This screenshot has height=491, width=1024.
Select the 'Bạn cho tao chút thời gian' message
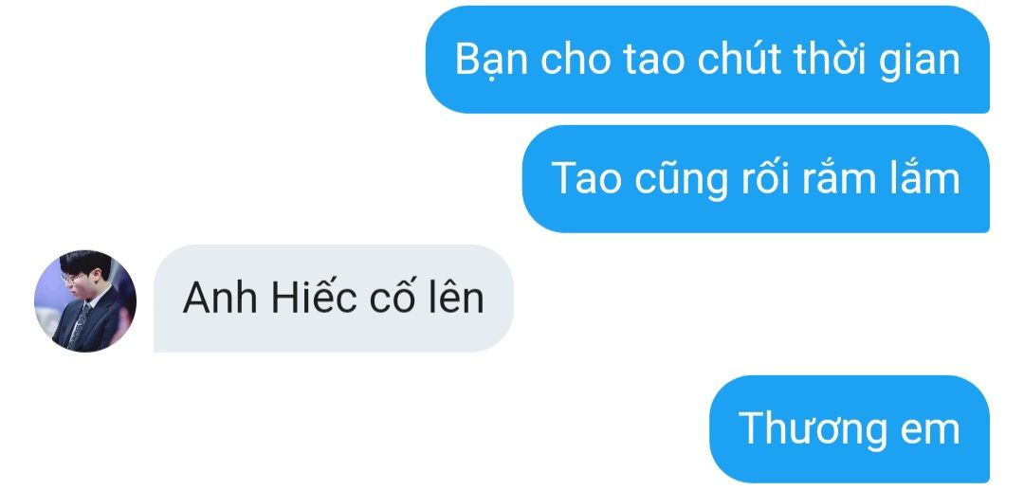click(x=707, y=60)
